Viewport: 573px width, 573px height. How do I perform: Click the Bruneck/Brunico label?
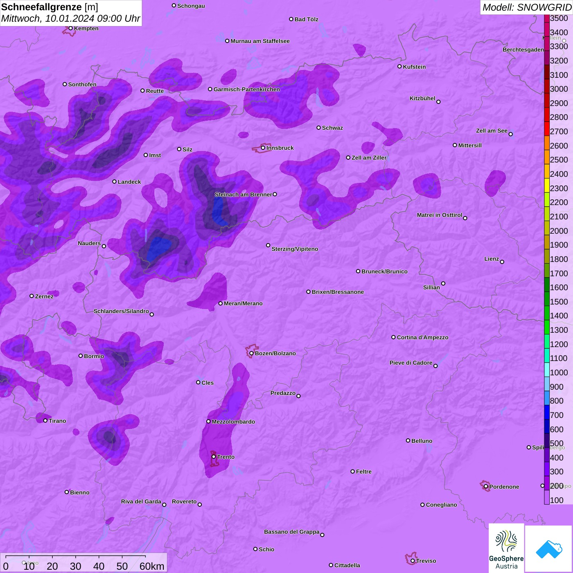click(384, 271)
